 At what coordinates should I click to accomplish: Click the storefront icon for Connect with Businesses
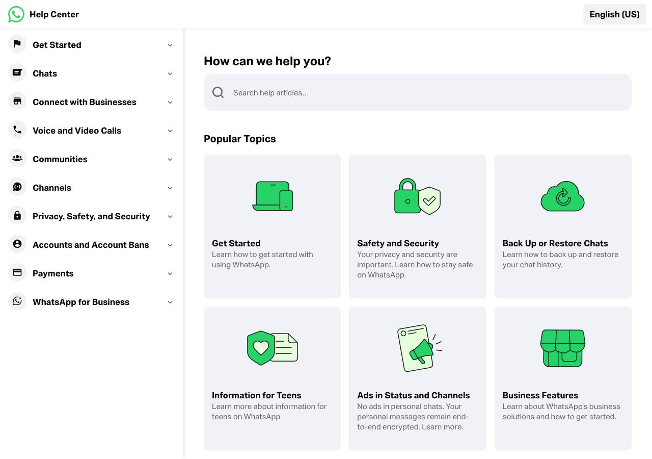click(17, 101)
